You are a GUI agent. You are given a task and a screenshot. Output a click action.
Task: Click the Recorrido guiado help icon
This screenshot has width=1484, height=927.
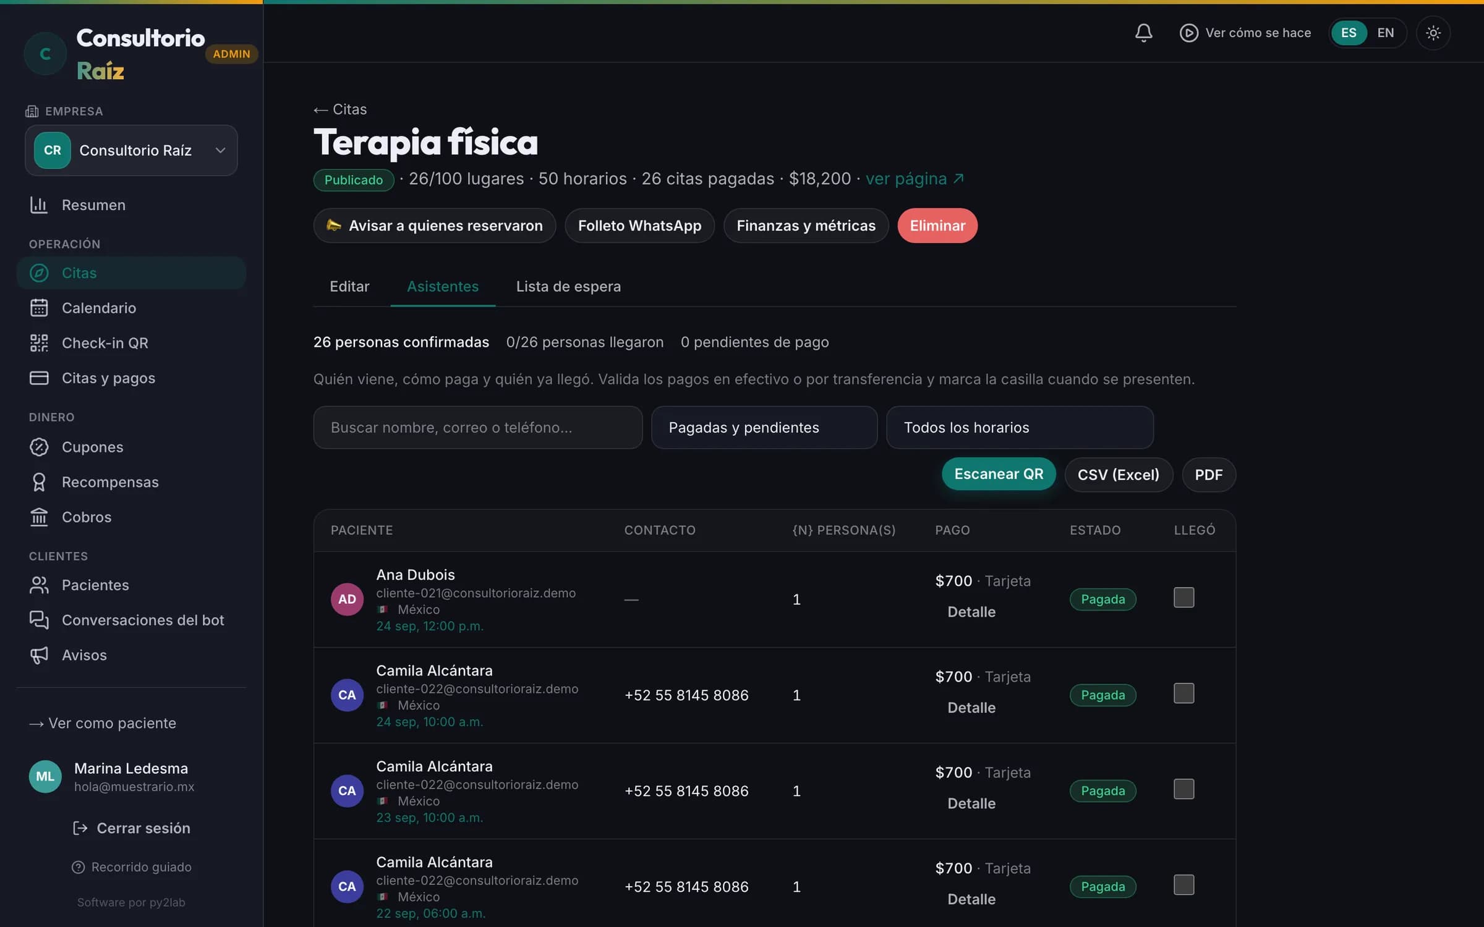tap(78, 867)
